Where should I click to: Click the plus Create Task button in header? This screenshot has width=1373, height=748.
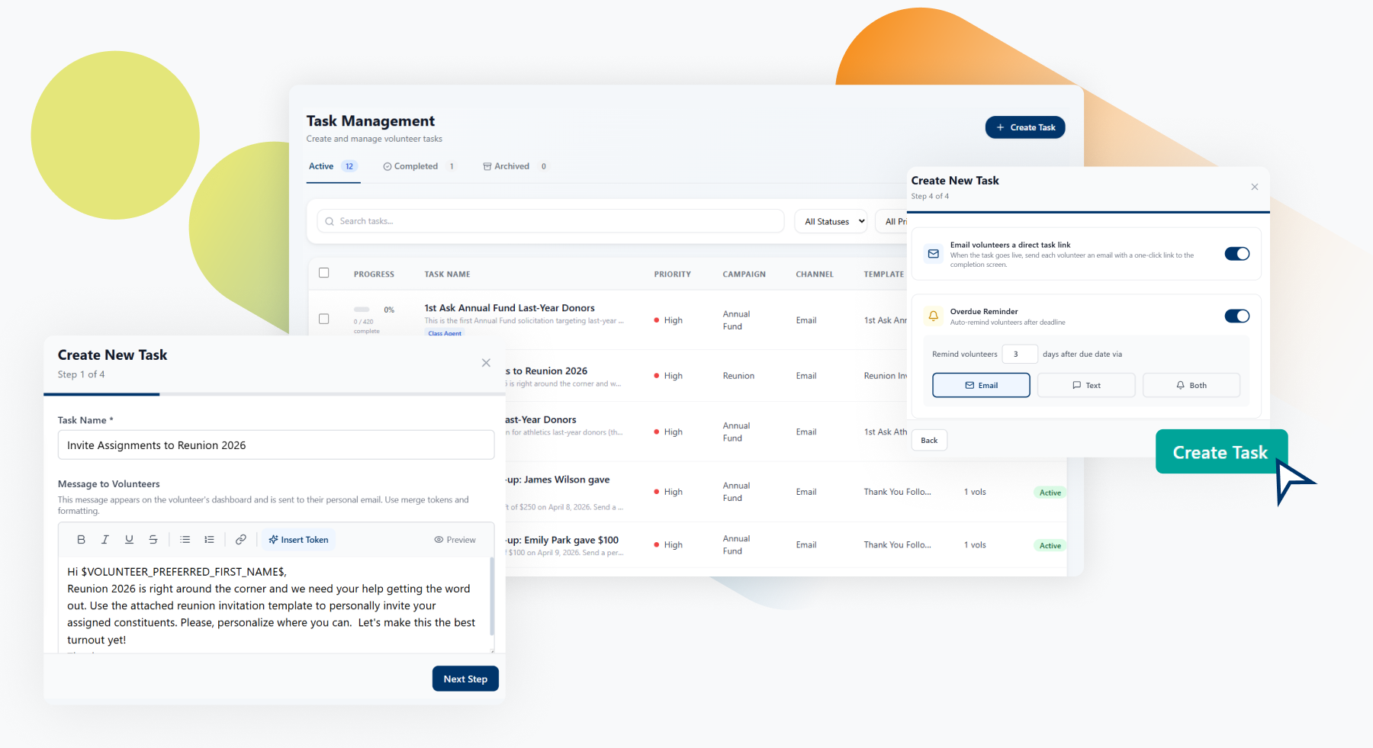tap(1025, 127)
